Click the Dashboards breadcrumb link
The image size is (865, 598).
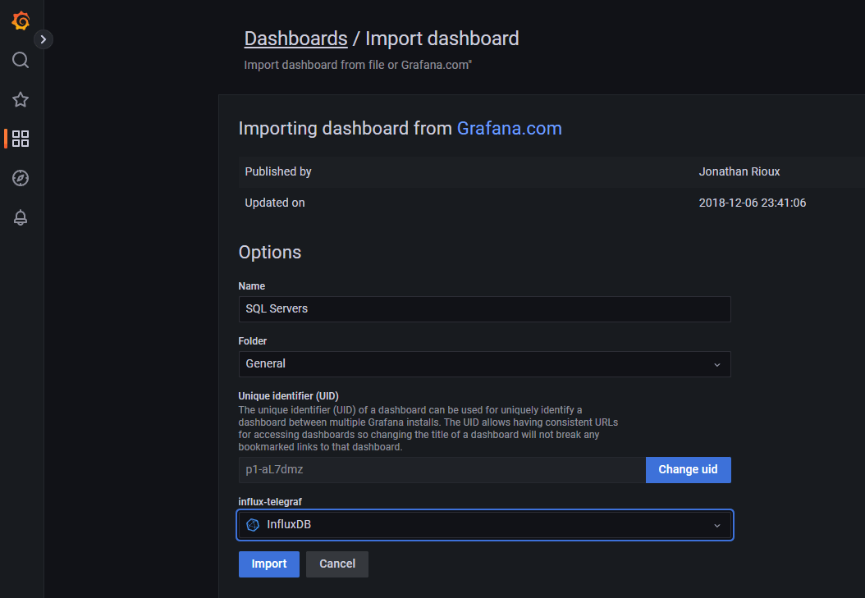click(295, 39)
